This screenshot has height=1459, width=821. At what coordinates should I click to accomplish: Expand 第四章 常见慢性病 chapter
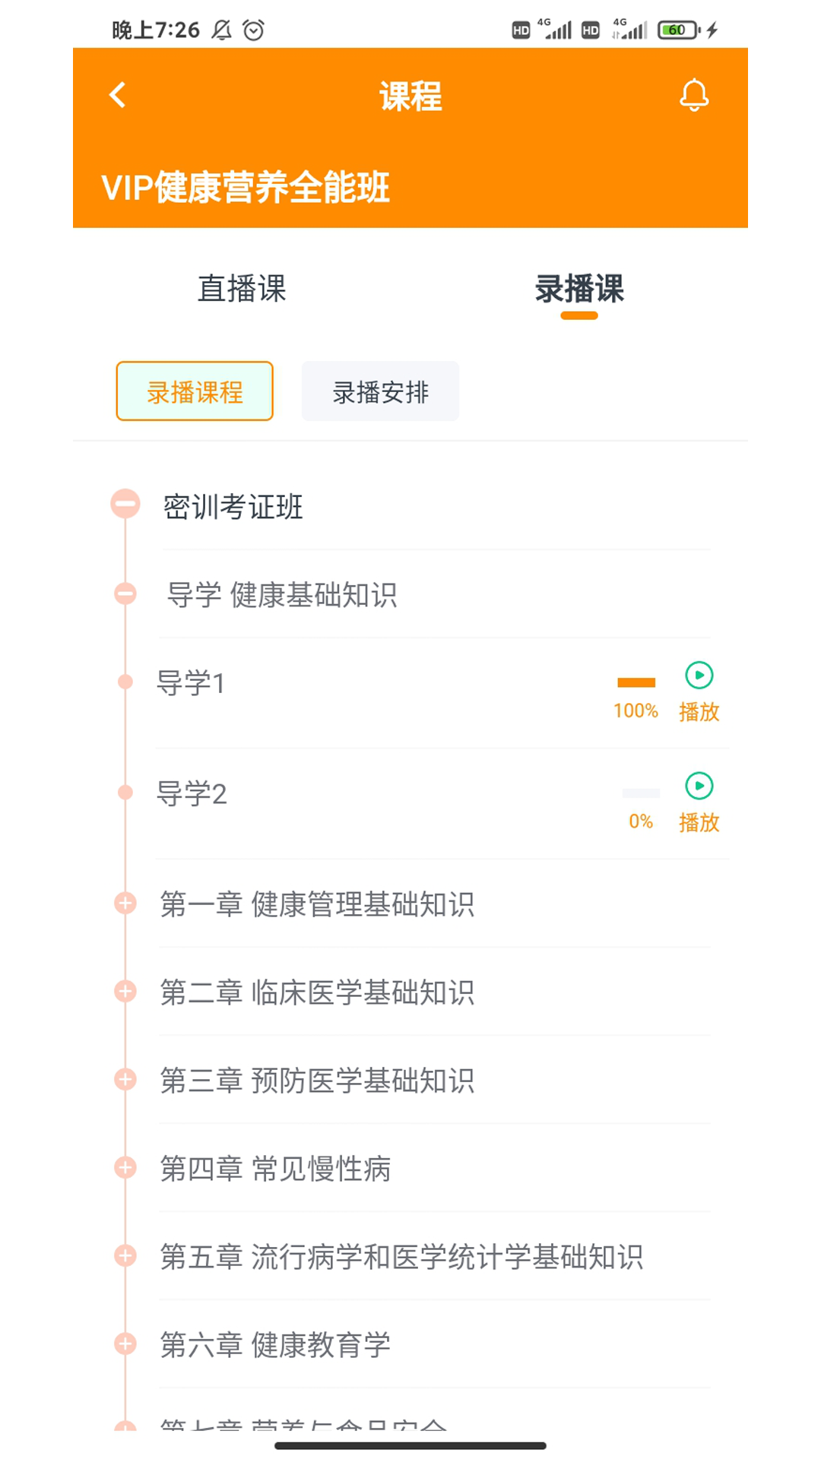click(x=125, y=1168)
